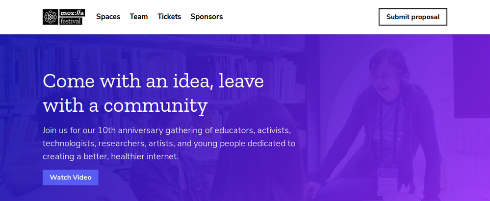Play the video via Watch Video button
490x201 pixels.
pos(71,177)
